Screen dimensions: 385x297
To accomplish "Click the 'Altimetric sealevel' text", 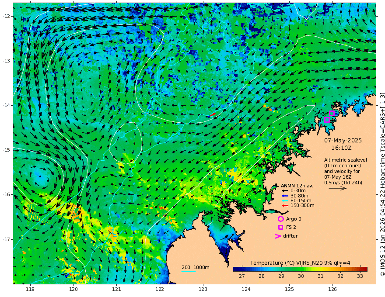I will tap(346, 160).
